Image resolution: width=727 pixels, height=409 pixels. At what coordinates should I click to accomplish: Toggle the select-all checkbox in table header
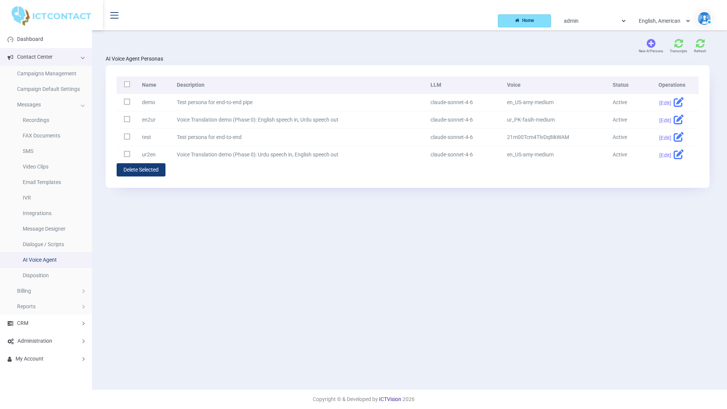[x=127, y=84]
